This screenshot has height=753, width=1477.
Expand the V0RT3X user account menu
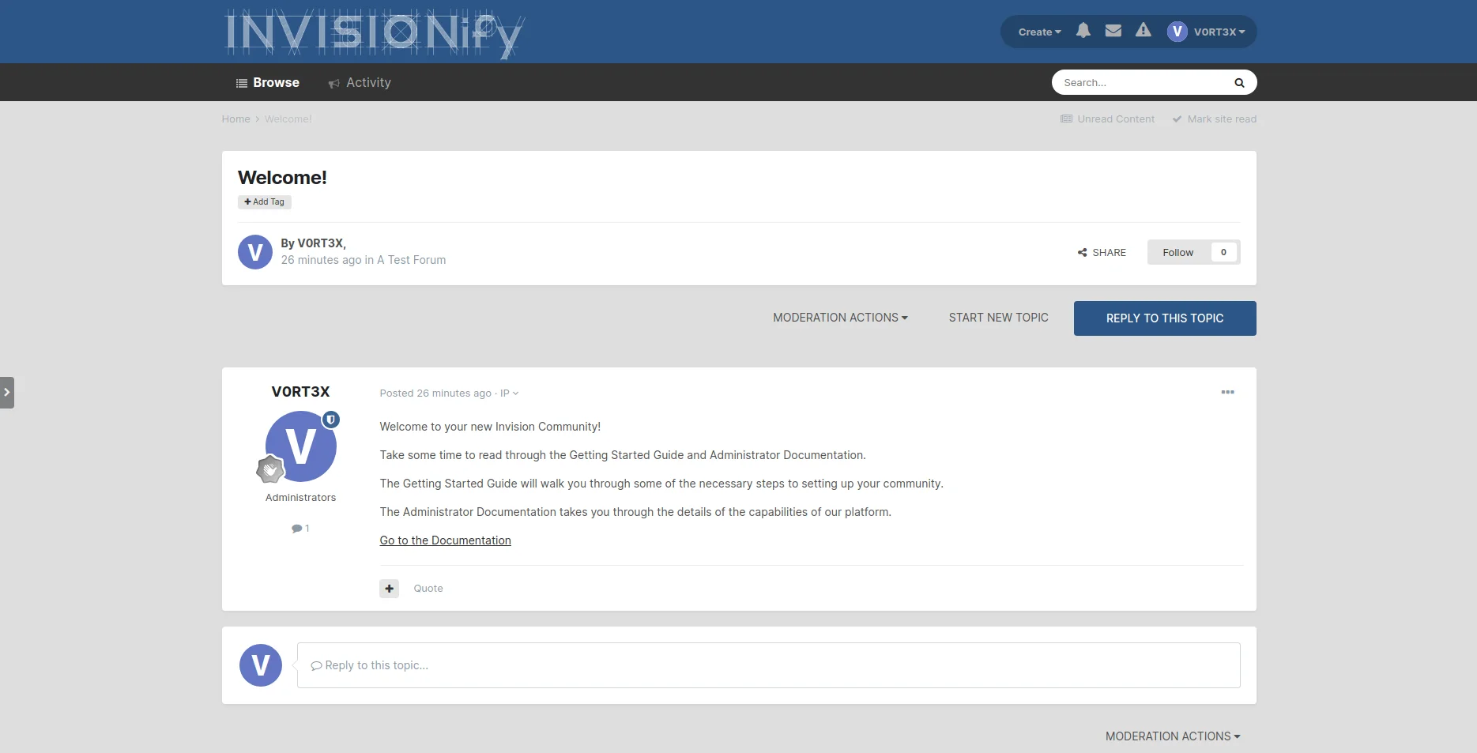click(1207, 32)
